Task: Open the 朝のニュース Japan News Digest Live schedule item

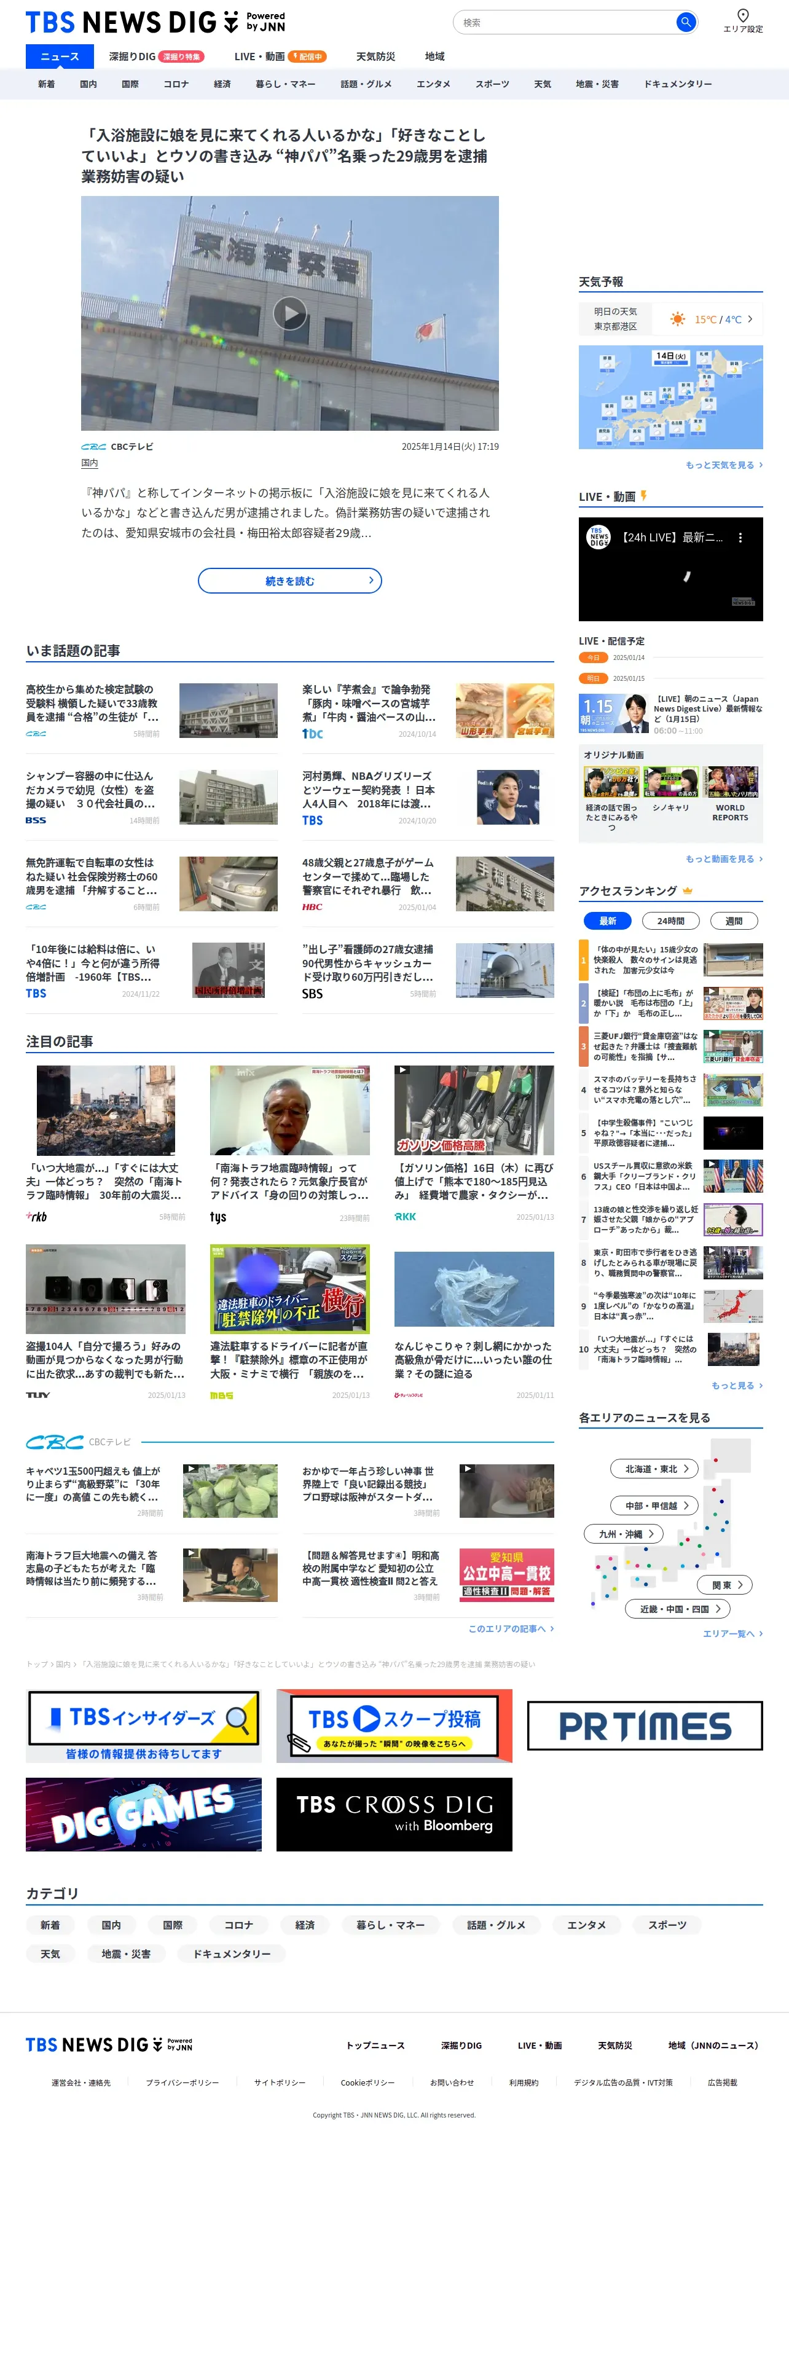Action: click(x=670, y=713)
